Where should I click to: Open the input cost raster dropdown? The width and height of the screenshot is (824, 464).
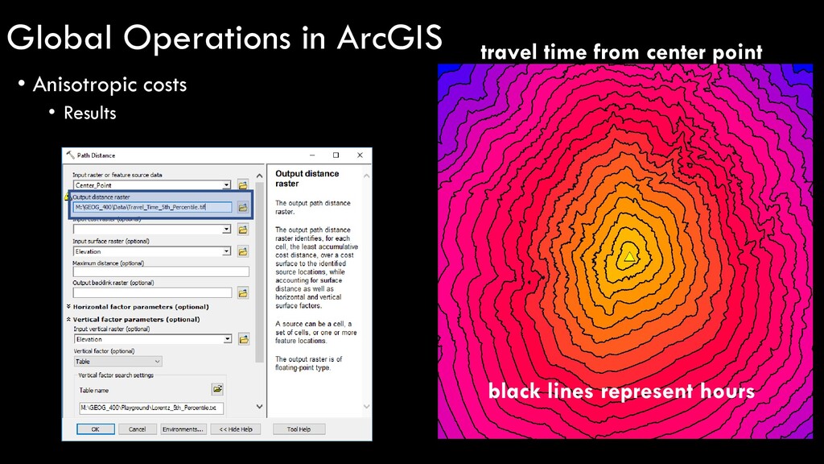226,230
